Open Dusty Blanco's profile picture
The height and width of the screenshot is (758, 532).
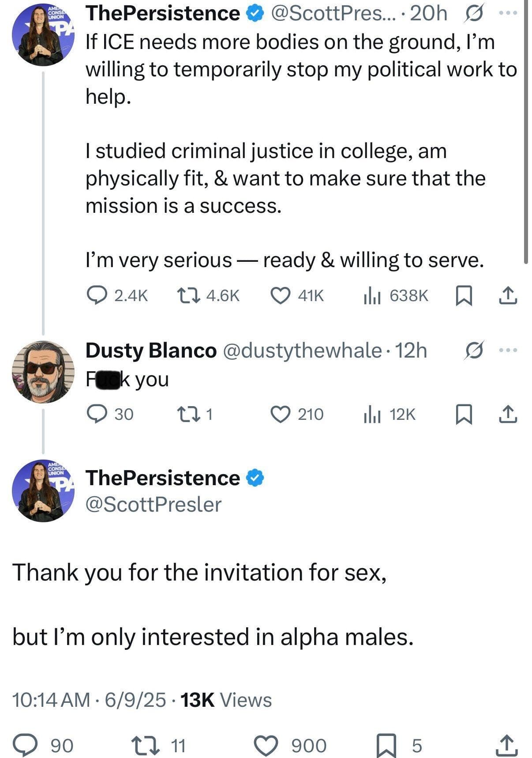click(x=43, y=372)
